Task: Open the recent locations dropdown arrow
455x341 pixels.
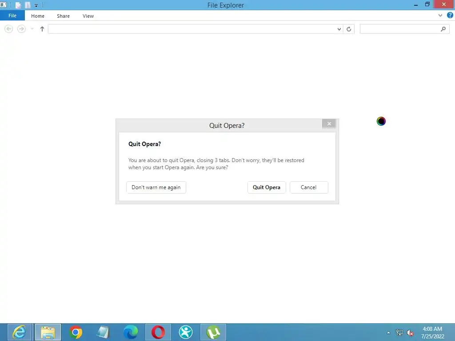Action: pyautogui.click(x=32, y=29)
